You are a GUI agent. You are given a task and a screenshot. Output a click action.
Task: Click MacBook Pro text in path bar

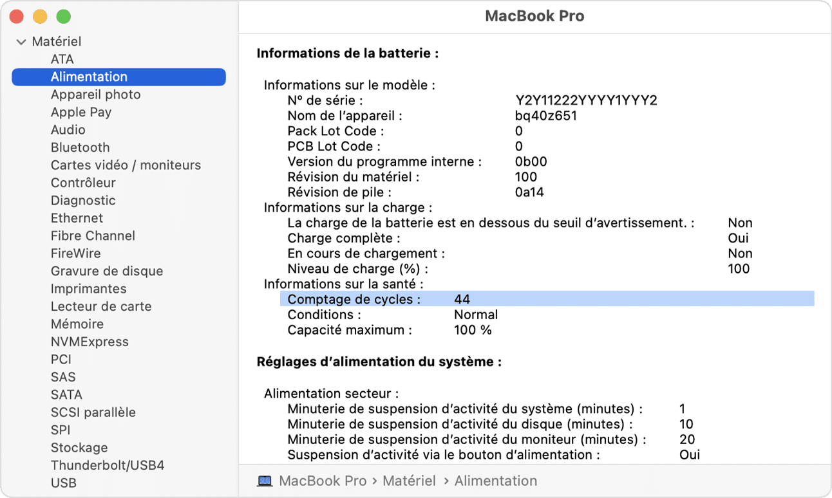[x=323, y=481]
